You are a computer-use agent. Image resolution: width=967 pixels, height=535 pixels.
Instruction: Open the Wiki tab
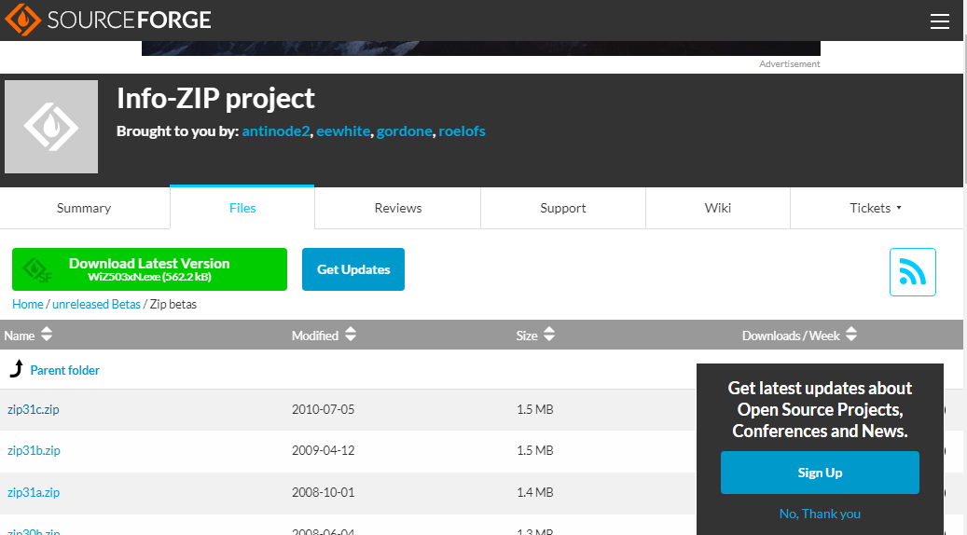[x=718, y=209]
